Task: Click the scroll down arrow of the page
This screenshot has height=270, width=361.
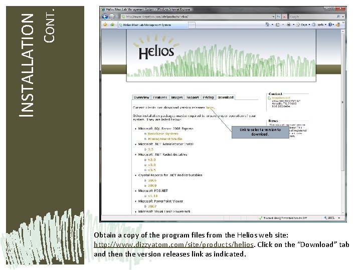Action: pos(343,213)
